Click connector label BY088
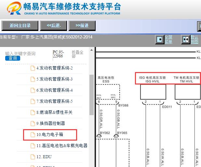 (x=123, y=105)
